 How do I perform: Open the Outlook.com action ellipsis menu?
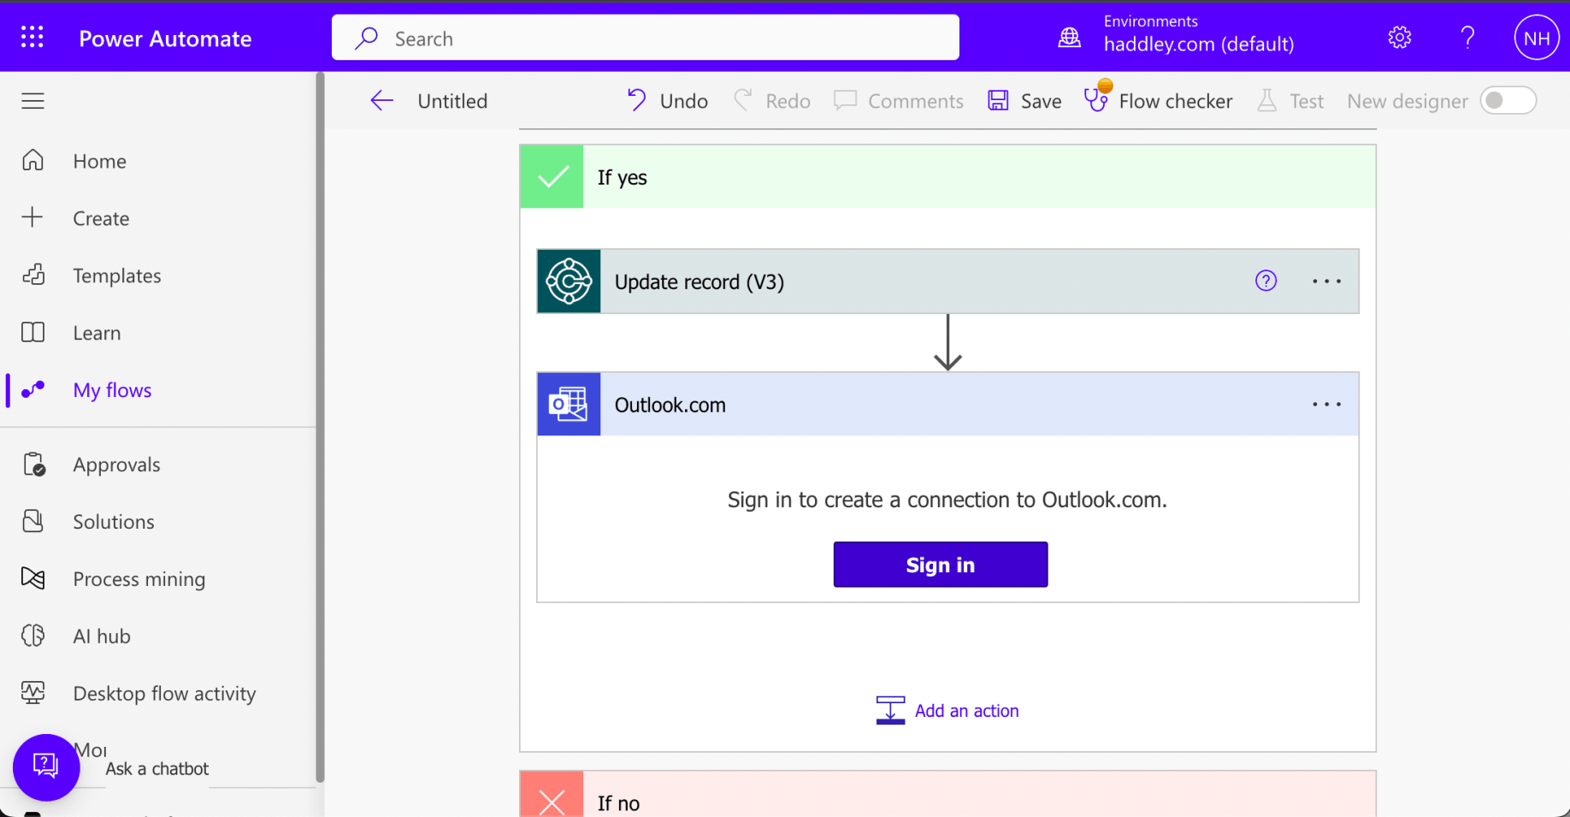(x=1326, y=405)
